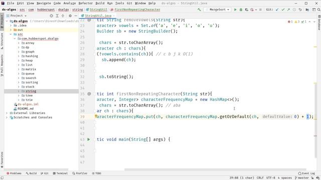Select the hashing package in tree
Image resolution: width=321 pixels, height=180 pixels.
(x=32, y=56)
